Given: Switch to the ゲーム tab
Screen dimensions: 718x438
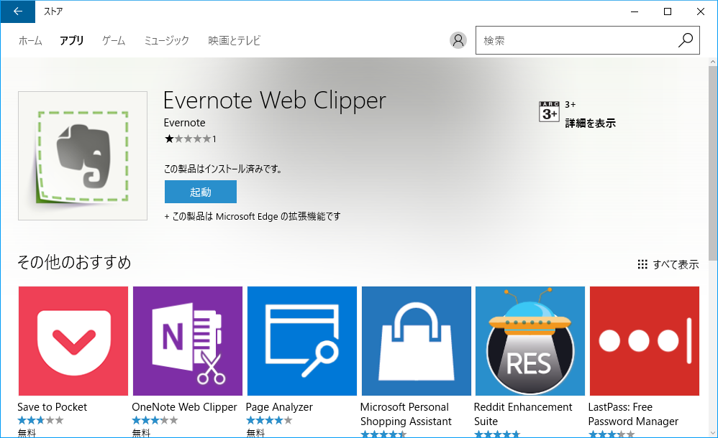Looking at the screenshot, I should tap(114, 41).
